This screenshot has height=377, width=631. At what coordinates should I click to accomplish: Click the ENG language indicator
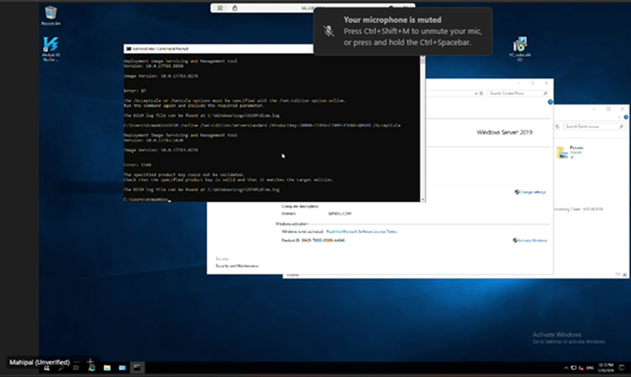click(590, 368)
